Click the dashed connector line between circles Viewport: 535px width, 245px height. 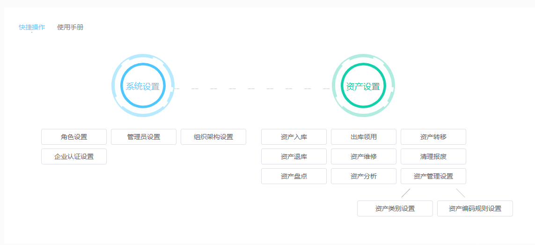[253, 88]
